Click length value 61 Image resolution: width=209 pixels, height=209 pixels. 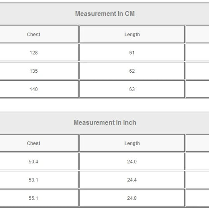point(132,53)
